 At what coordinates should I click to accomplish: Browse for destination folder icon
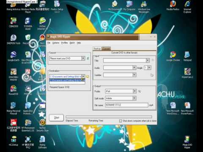click(88, 76)
